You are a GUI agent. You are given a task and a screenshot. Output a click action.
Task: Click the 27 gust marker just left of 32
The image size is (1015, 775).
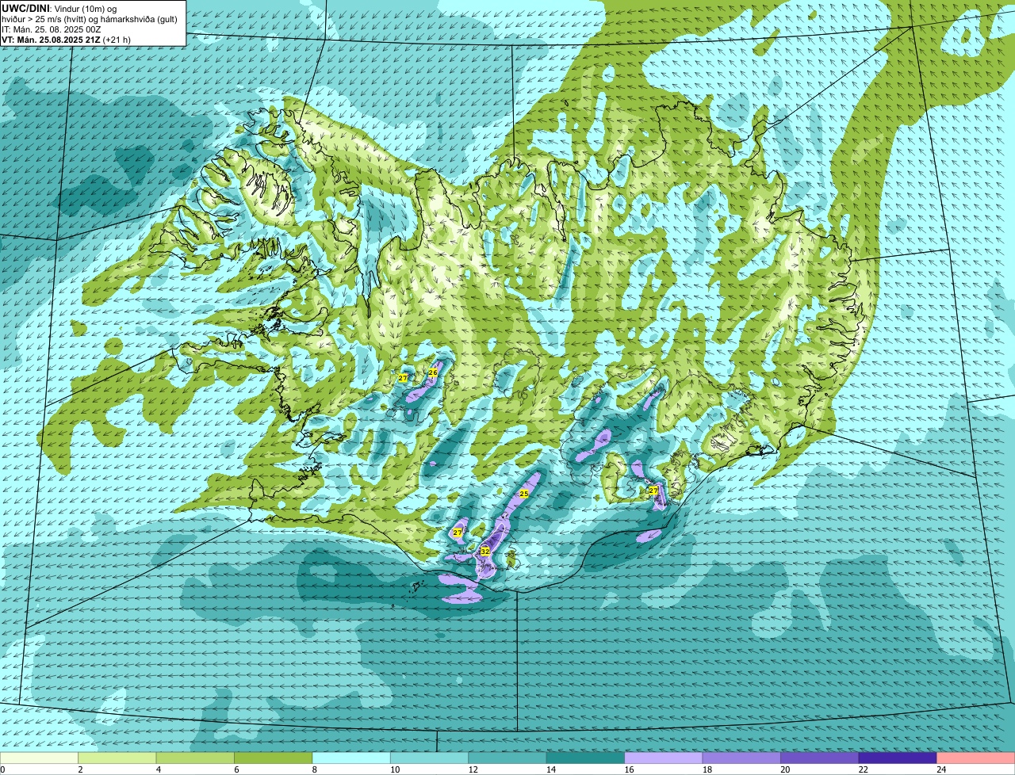pyautogui.click(x=458, y=533)
